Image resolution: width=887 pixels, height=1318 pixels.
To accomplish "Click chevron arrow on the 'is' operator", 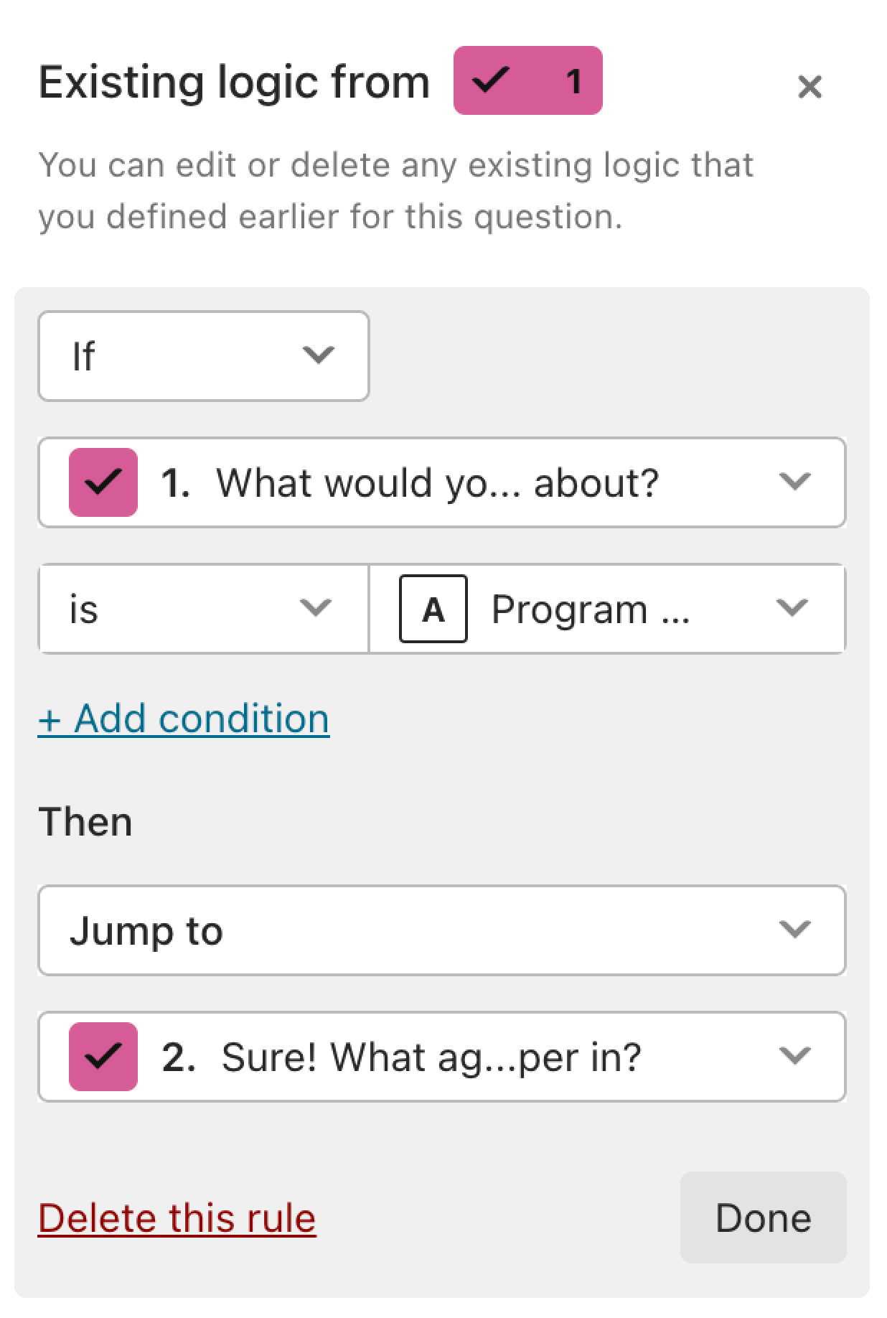I will (316, 608).
